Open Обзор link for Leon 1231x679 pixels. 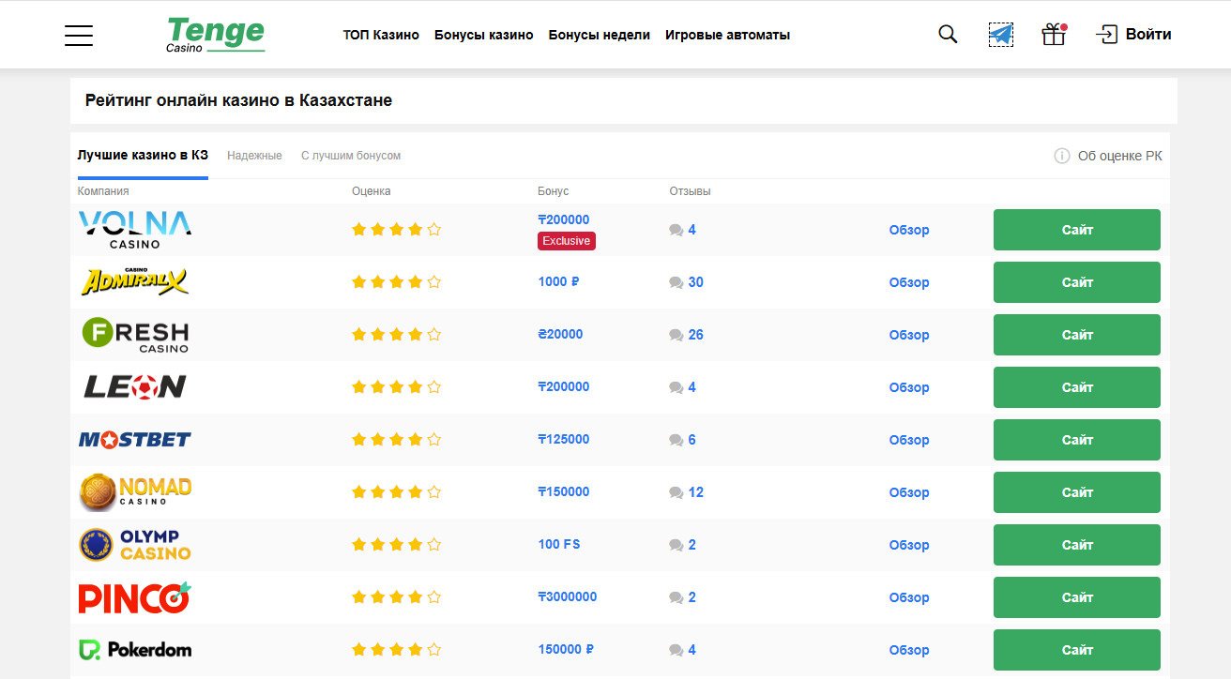tap(909, 387)
